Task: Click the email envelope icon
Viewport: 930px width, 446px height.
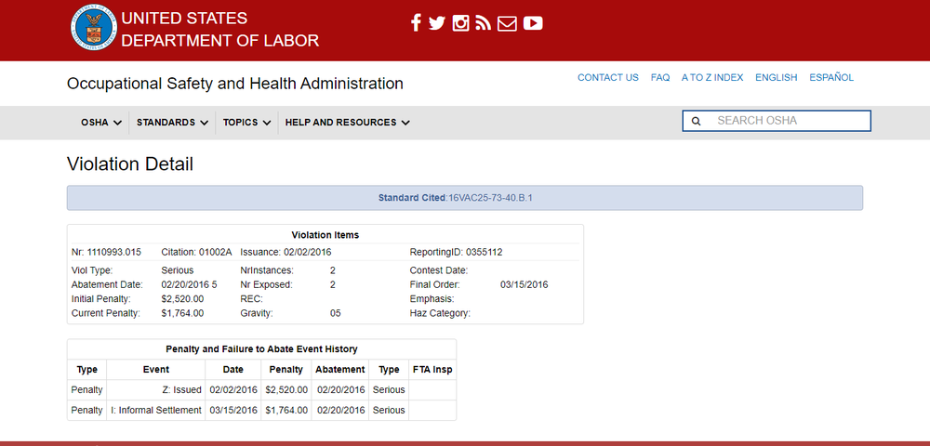Action: pos(507,23)
